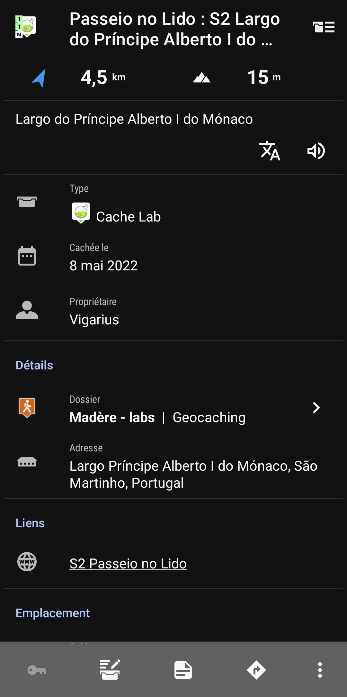The height and width of the screenshot is (697, 347).
Task: Tap the Lab cache icon in header
Action: [26, 27]
